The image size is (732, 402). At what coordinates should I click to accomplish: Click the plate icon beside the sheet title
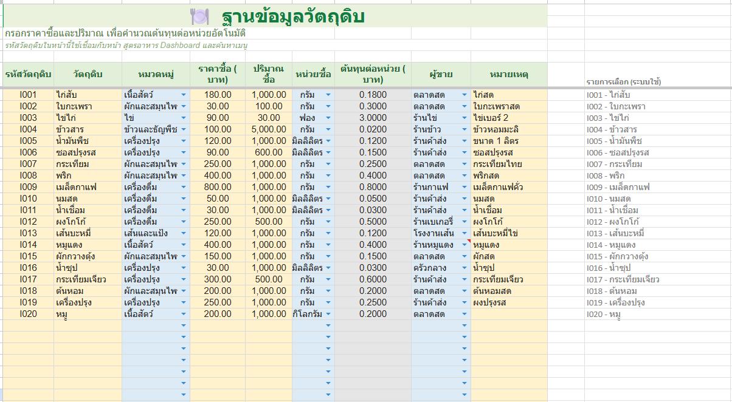199,16
